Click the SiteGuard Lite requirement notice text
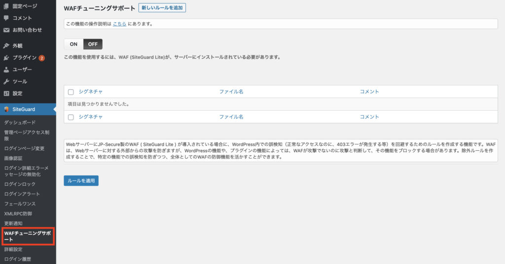This screenshot has width=505, height=264. click(173, 57)
